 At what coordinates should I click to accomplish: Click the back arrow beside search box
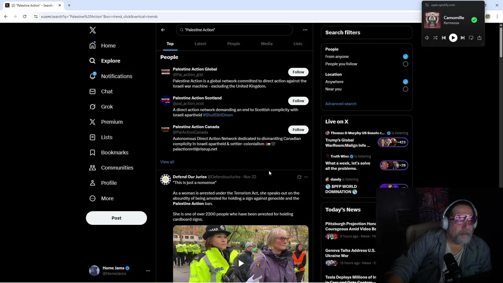tap(163, 30)
